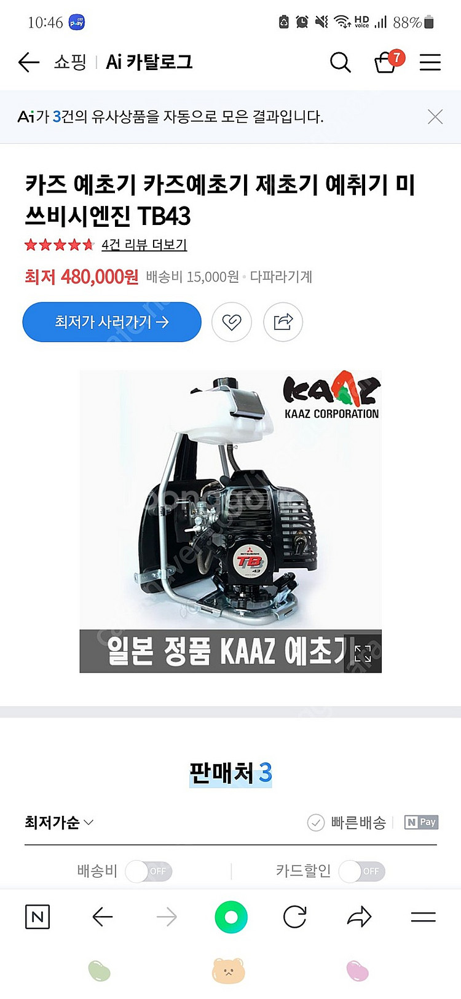Tap the back arrow in header
Viewport: 461px width, 999px height.
(x=28, y=62)
